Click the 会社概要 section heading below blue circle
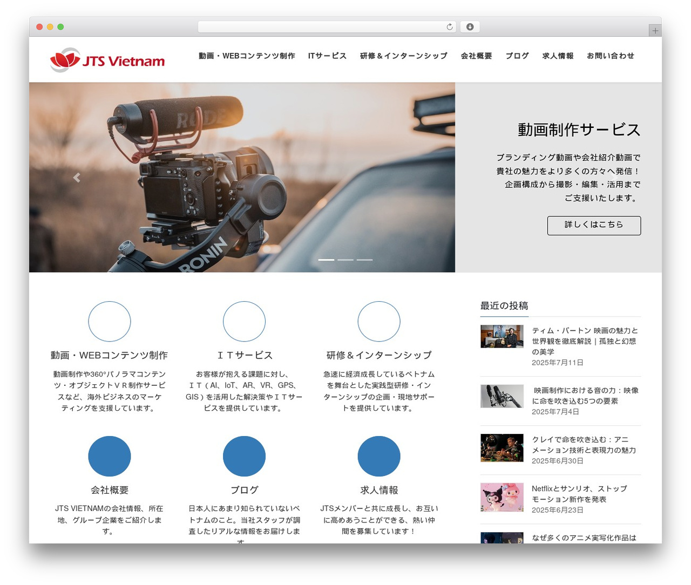The height and width of the screenshot is (585, 691). click(x=110, y=490)
